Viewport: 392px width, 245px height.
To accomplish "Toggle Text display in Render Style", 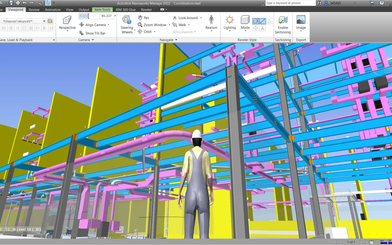I will click(x=262, y=28).
